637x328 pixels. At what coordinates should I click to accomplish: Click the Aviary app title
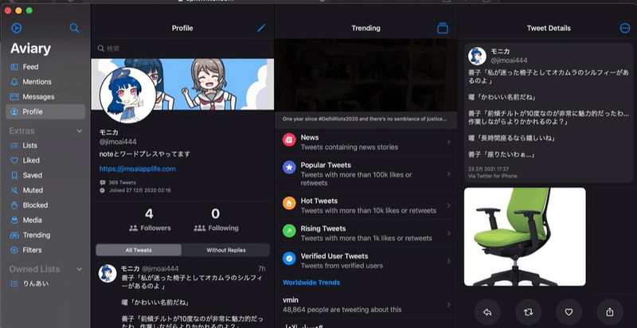[30, 49]
